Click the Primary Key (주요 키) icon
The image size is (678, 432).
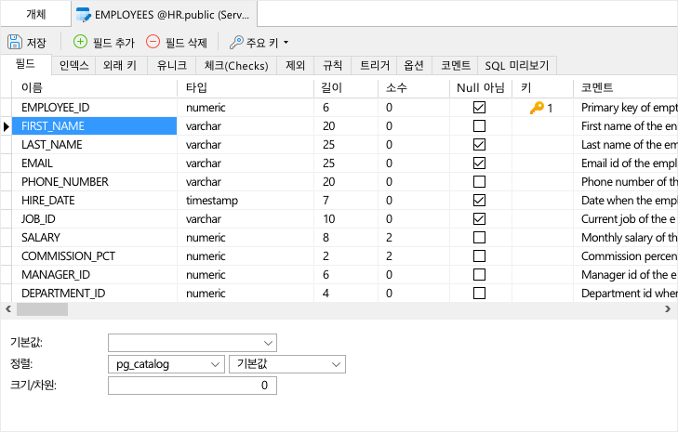click(x=236, y=42)
